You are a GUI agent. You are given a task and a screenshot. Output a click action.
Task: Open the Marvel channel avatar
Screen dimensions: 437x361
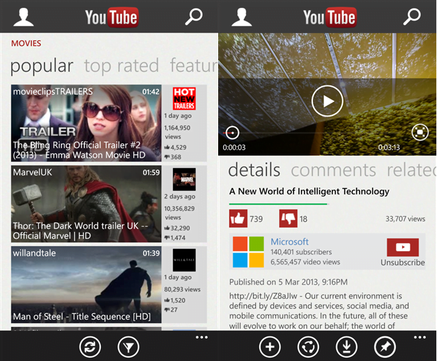coord(184,180)
